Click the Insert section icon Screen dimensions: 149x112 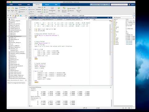pos(43,7)
